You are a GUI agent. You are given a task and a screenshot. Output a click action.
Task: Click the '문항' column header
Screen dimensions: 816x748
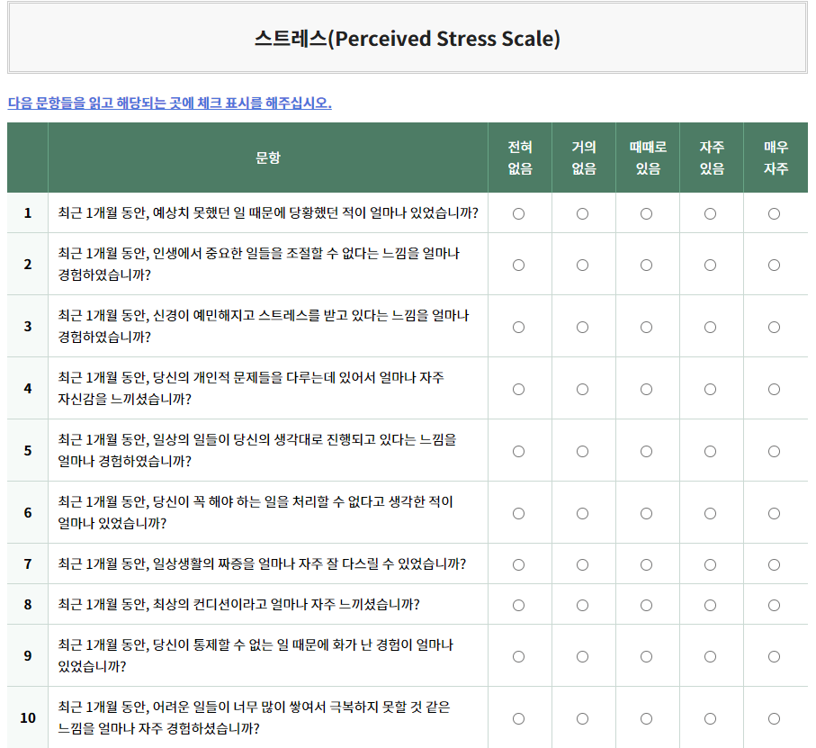[x=268, y=158]
